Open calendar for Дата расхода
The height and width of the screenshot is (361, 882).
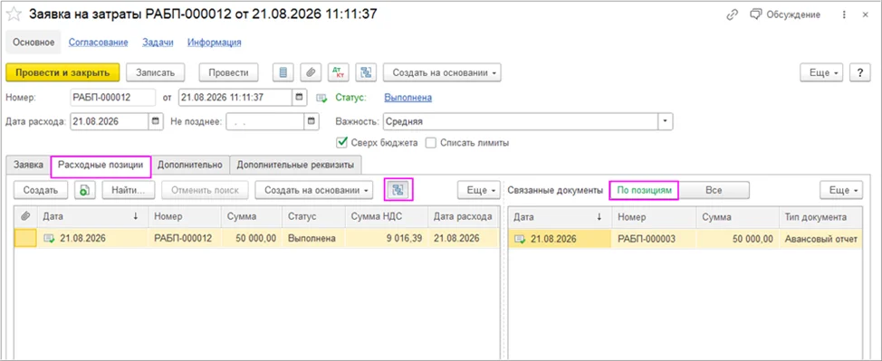point(156,121)
